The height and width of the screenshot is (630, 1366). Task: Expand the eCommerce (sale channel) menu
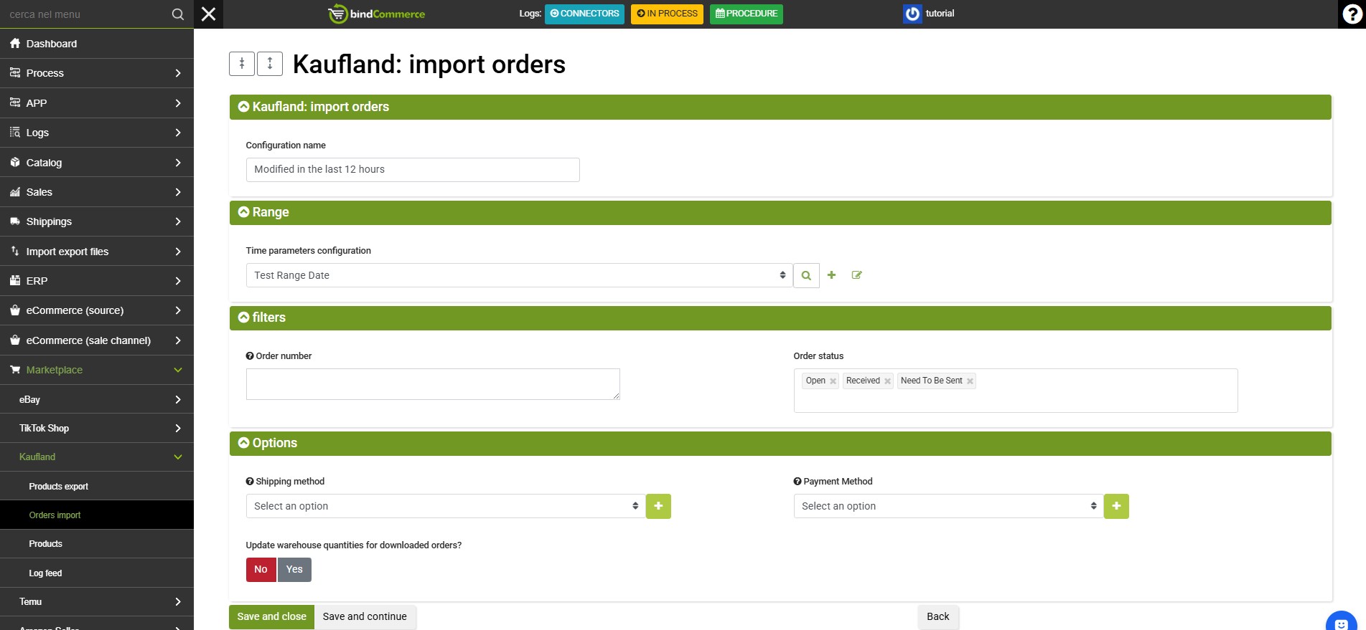pos(97,340)
